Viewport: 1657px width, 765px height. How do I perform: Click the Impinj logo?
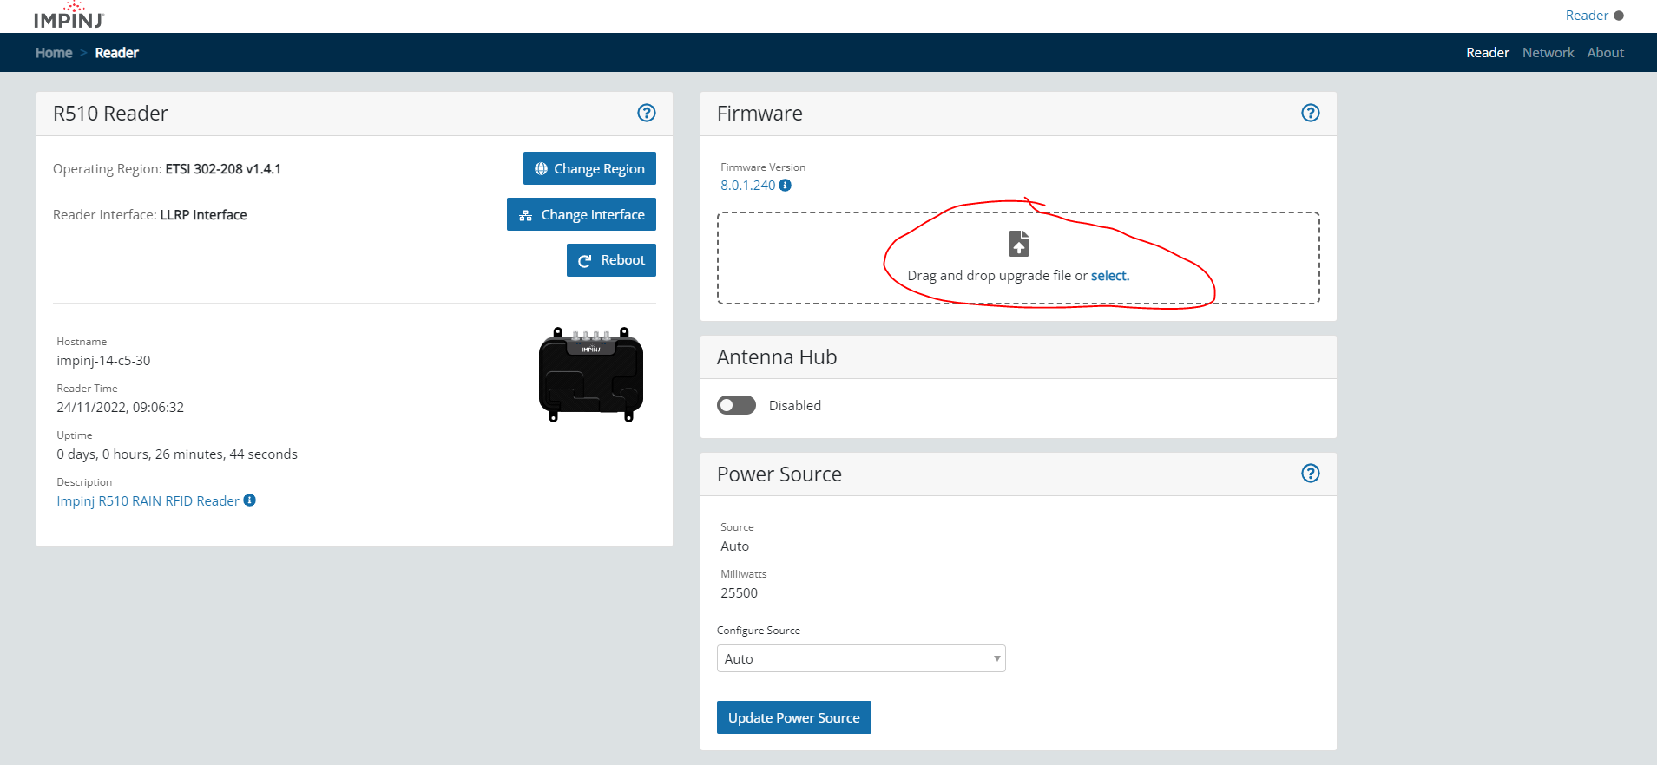69,16
